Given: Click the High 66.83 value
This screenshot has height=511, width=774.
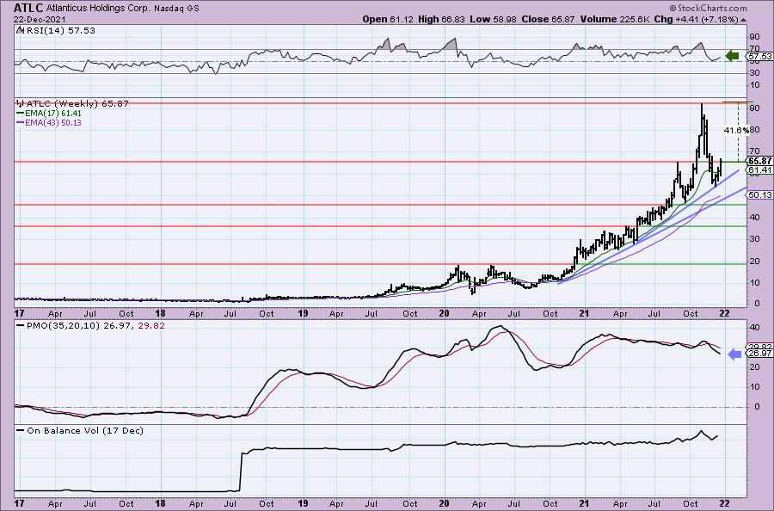Looking at the screenshot, I should [441, 19].
